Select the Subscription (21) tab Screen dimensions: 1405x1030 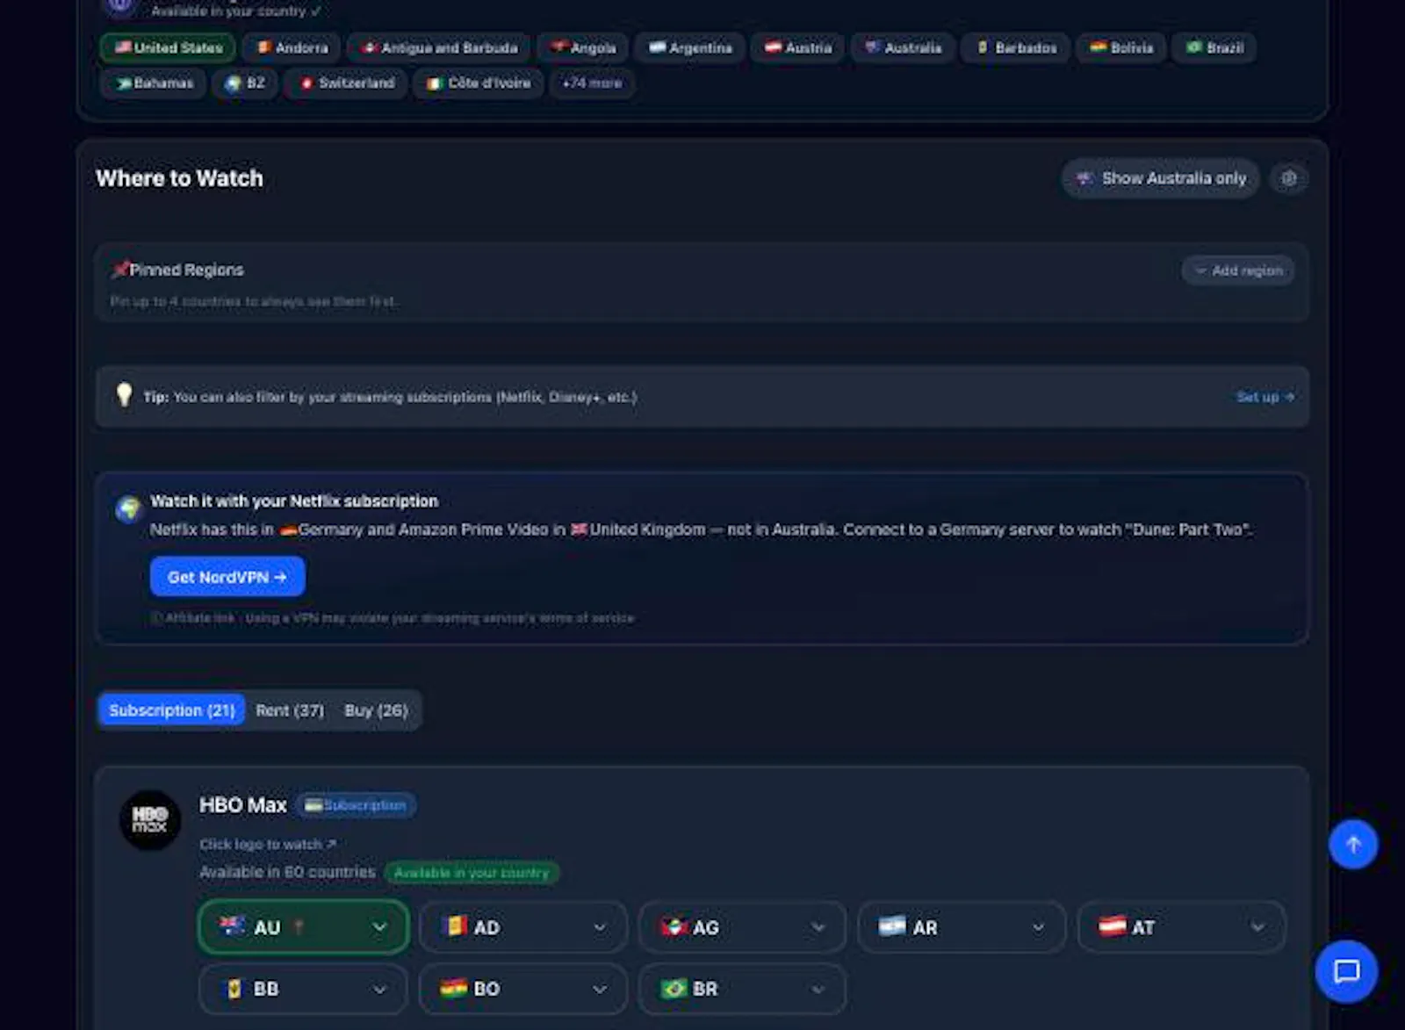(172, 710)
